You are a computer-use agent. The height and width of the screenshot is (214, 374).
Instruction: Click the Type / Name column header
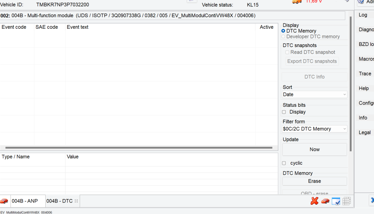[16, 156]
